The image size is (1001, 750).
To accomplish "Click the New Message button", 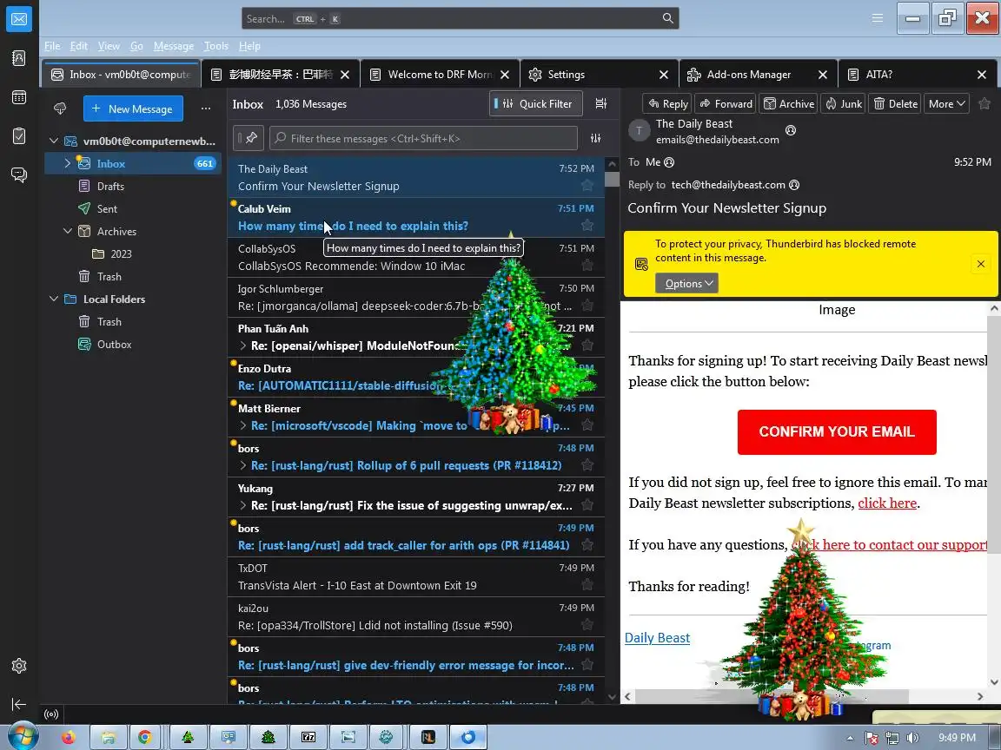I will click(x=133, y=109).
